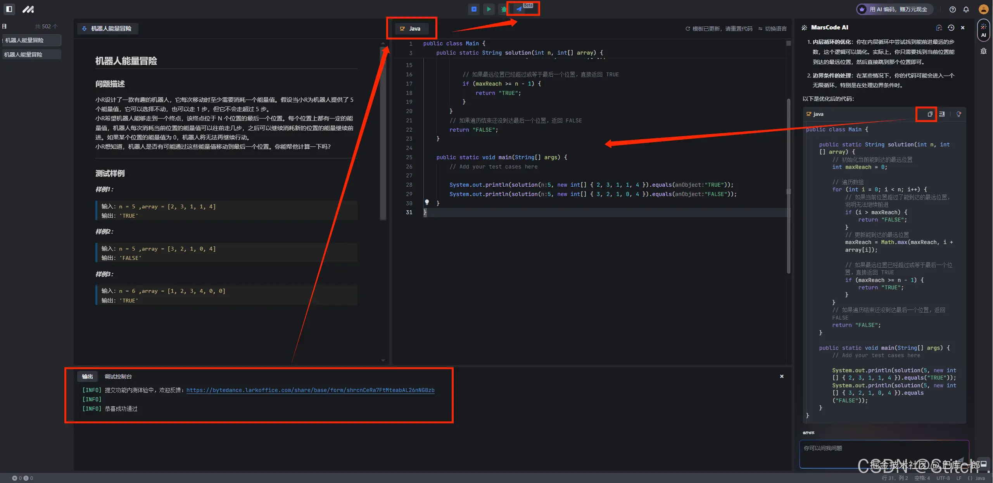The width and height of the screenshot is (993, 483).
Task: Click the Java language label dropdown in status bar
Action: 976,478
